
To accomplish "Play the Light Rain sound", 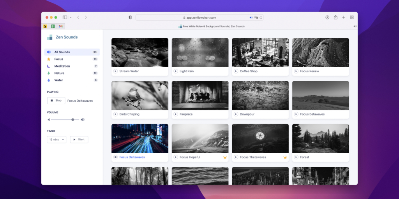I will pos(176,72).
